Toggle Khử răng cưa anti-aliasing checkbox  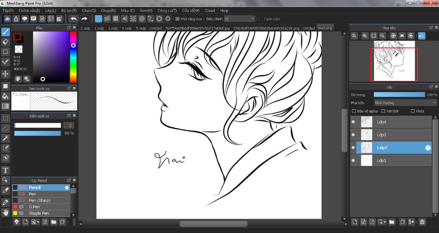click(x=177, y=19)
